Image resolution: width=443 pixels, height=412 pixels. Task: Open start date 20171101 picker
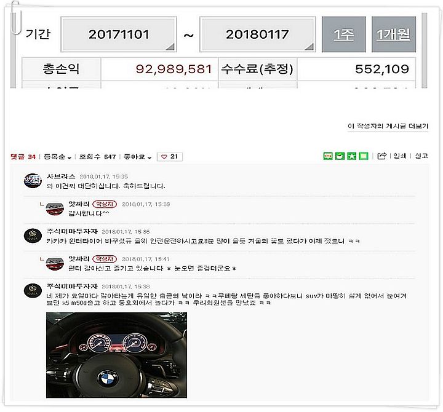(x=119, y=34)
